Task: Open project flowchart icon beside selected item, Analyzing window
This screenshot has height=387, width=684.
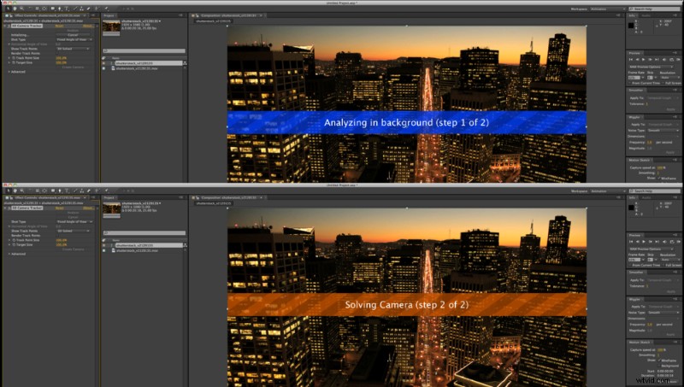Action: tap(185, 63)
